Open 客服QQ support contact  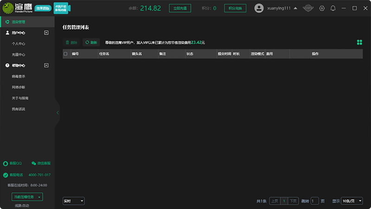click(13, 163)
